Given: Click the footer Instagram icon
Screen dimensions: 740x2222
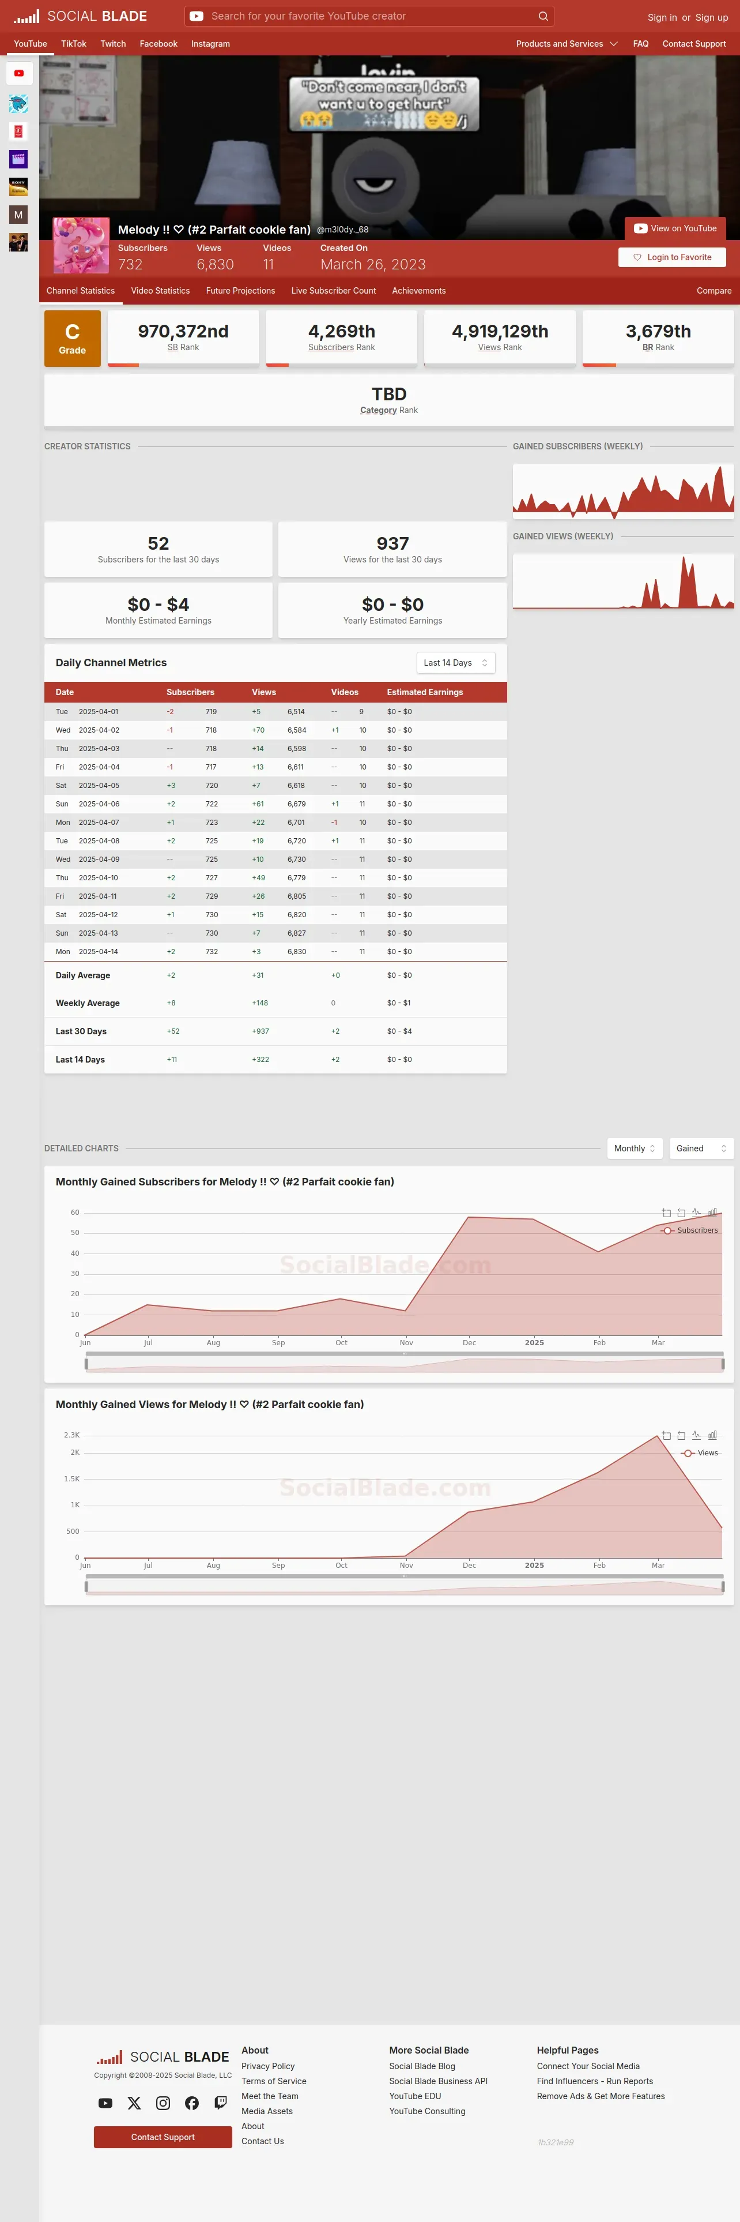Looking at the screenshot, I should tap(163, 2103).
